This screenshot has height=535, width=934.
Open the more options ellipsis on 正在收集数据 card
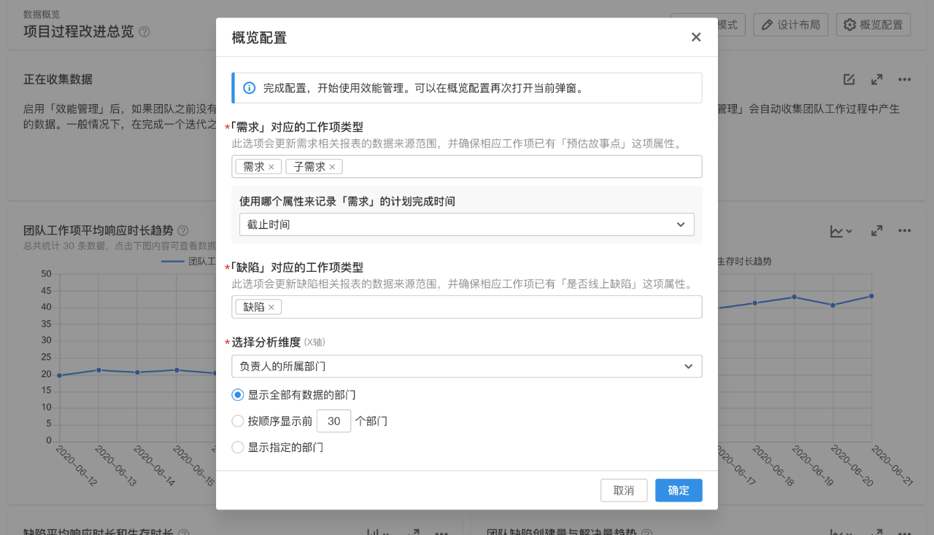click(x=905, y=79)
